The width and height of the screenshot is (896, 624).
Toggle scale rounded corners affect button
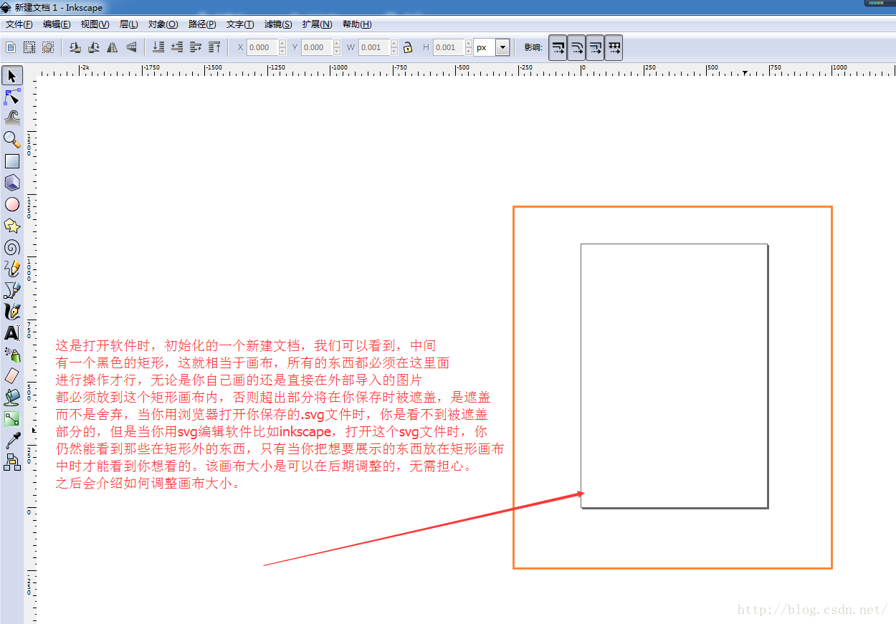(x=576, y=48)
